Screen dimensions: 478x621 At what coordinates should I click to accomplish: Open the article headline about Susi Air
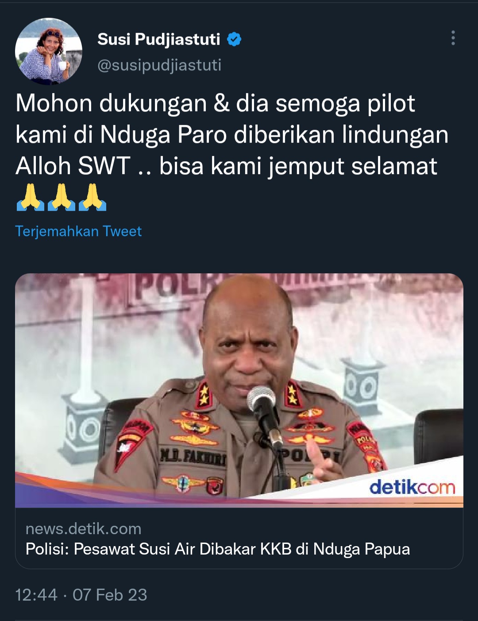coord(218,549)
